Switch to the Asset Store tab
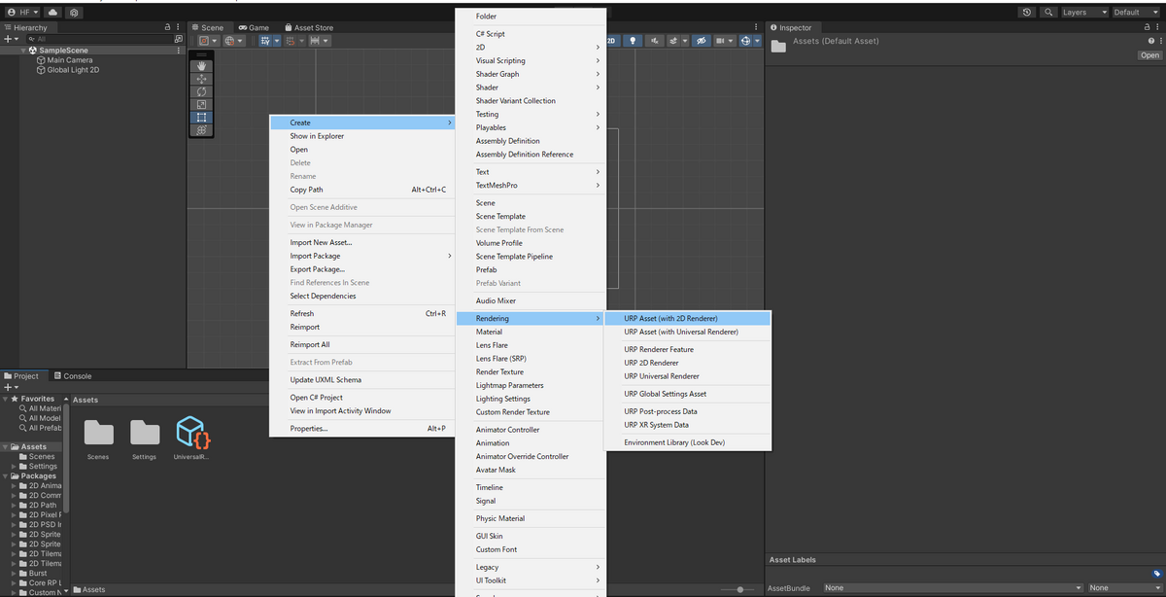 click(308, 27)
